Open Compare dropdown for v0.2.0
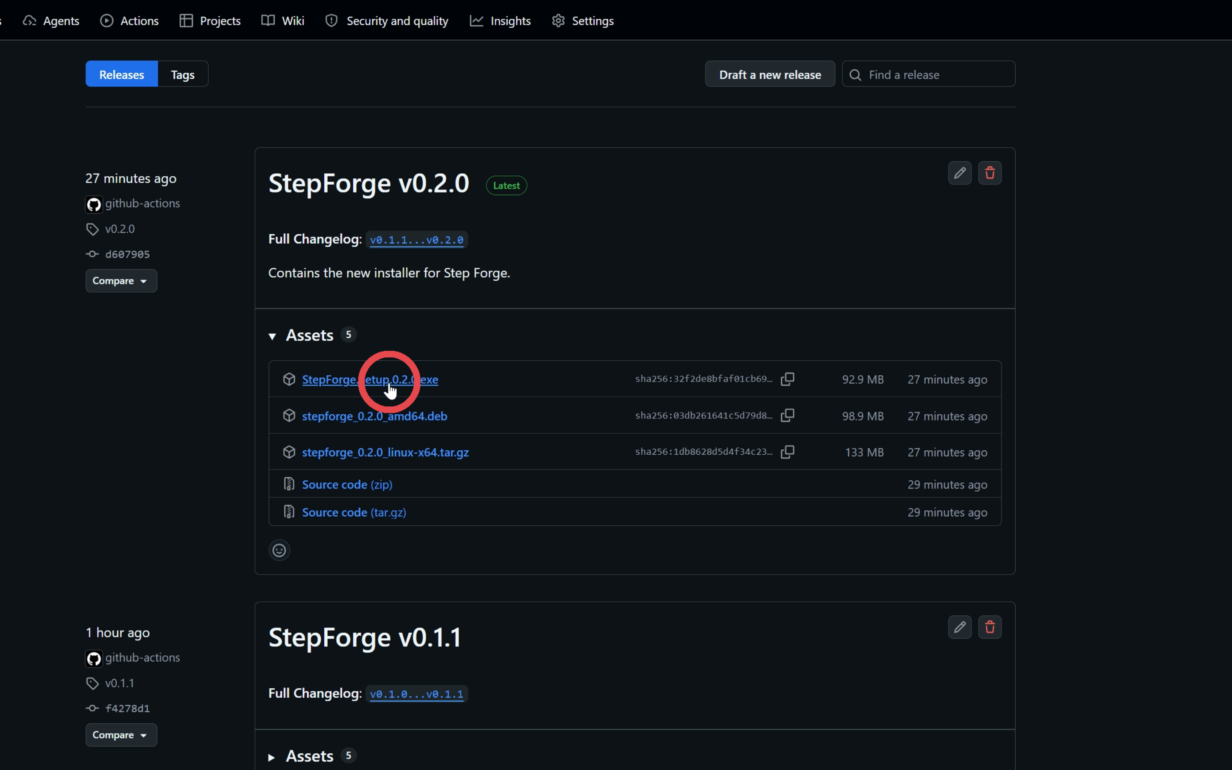Image resolution: width=1232 pixels, height=770 pixels. pyautogui.click(x=121, y=281)
